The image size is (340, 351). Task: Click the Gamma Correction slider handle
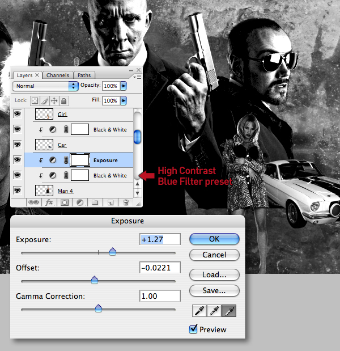[x=99, y=308]
